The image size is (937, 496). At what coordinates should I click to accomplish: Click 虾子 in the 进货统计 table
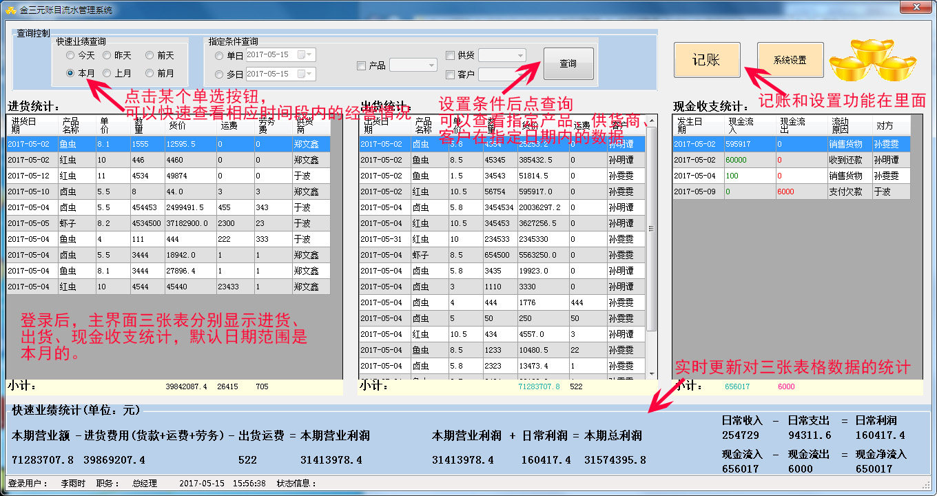[x=76, y=223]
